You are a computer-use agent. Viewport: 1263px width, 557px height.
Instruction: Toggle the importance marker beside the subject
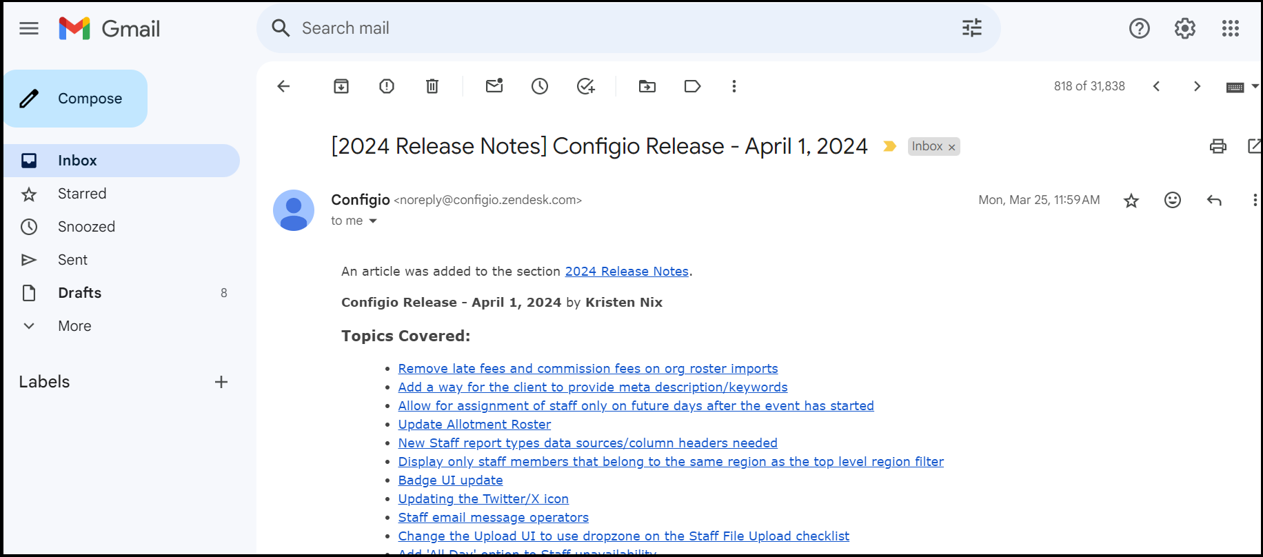pos(889,146)
